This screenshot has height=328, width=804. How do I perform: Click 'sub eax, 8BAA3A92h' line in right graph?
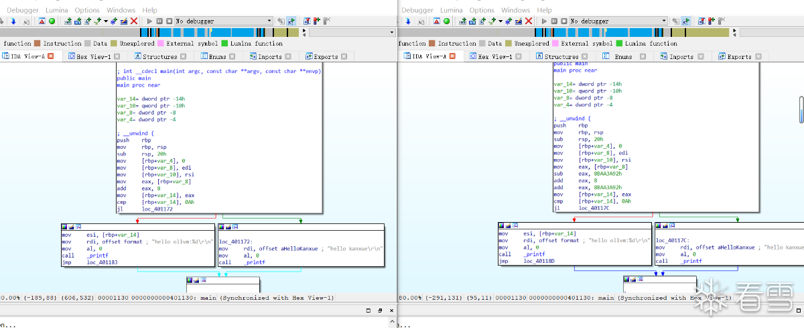point(588,173)
